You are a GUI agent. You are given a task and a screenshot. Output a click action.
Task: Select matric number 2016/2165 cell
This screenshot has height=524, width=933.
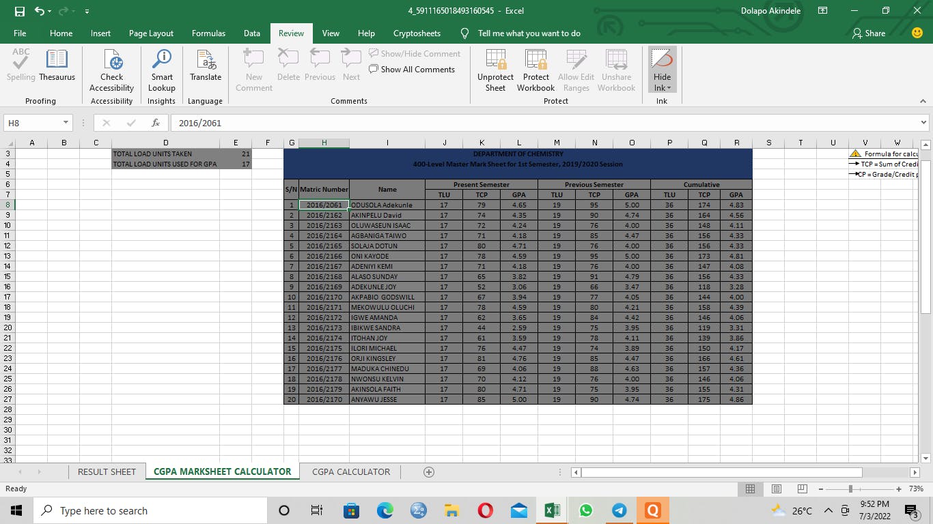(x=324, y=246)
